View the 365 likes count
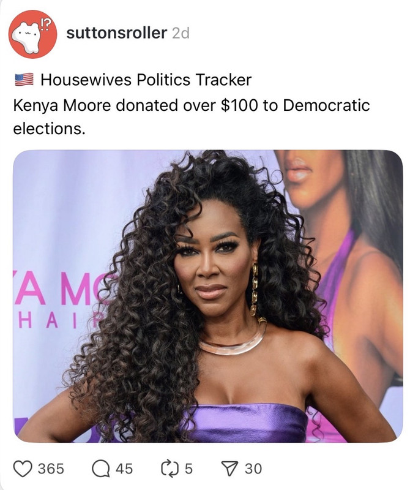This screenshot has height=490, width=410. (x=51, y=469)
